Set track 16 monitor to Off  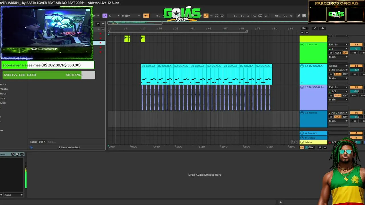tap(345, 117)
